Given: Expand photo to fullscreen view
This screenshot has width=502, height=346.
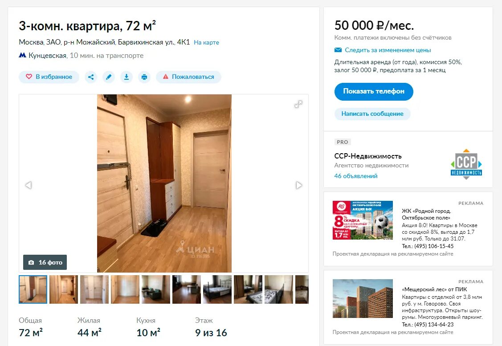Looking at the screenshot, I should [x=298, y=104].
